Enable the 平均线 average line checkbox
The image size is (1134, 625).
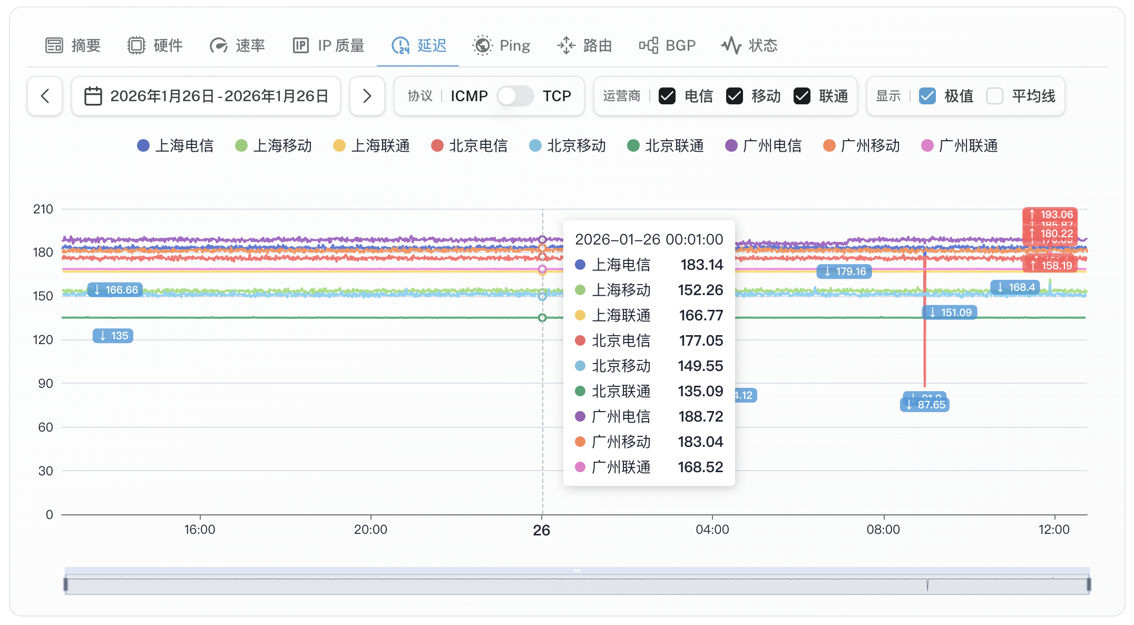point(995,96)
